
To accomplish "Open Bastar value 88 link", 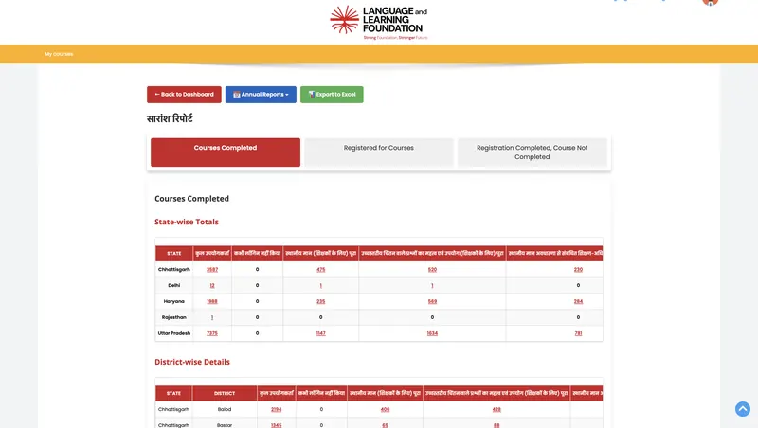I will point(496,425).
